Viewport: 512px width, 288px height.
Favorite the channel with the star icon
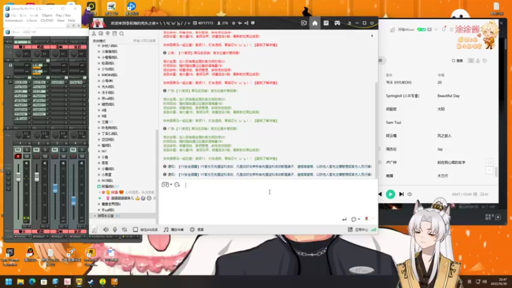coord(234,23)
